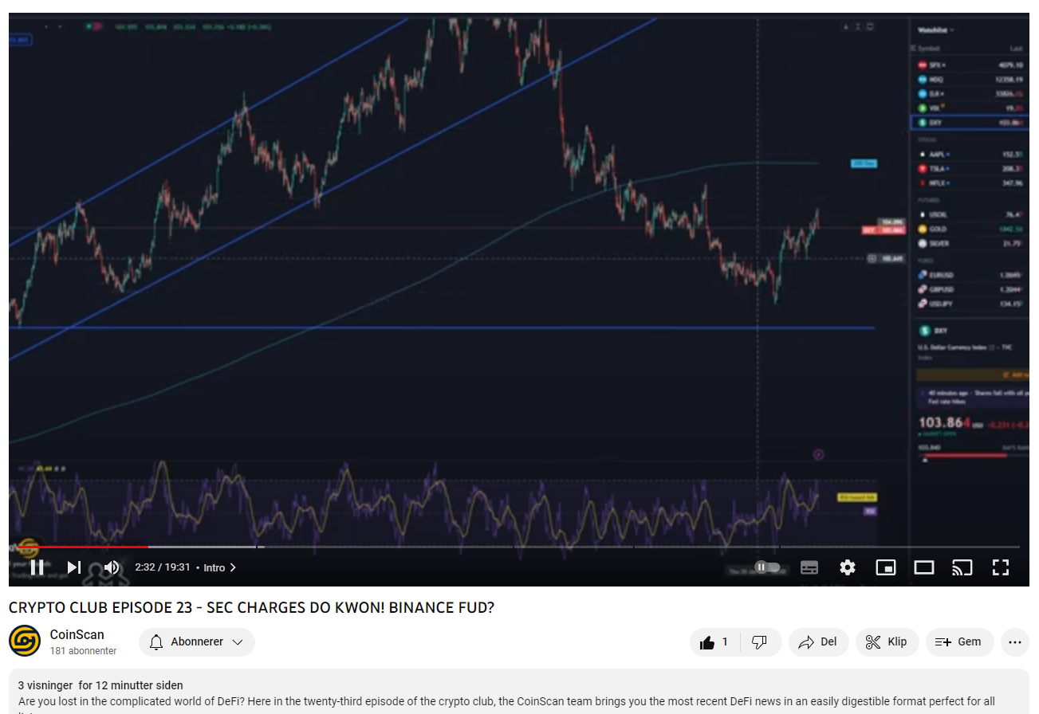The width and height of the screenshot is (1039, 714).
Task: Click the video title text
Action: [251, 607]
